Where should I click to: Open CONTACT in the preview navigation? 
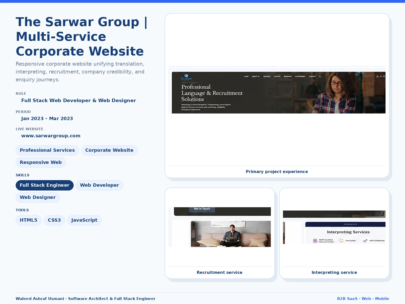312,76
